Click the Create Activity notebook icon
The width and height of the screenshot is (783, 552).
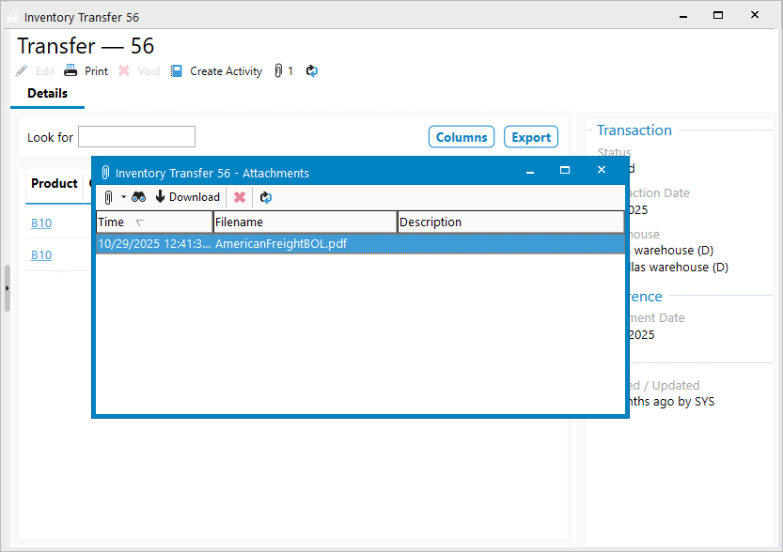tap(177, 71)
